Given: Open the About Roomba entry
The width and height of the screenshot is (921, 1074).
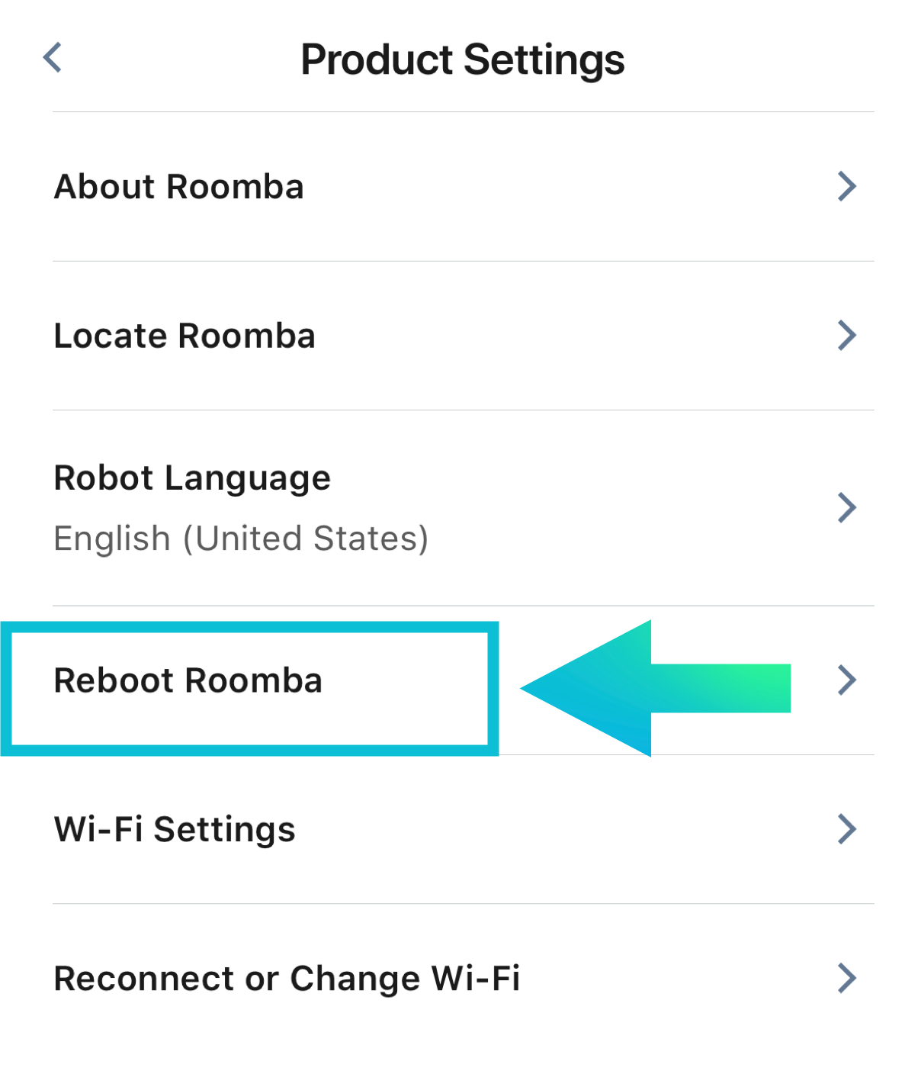Looking at the screenshot, I should click(179, 187).
